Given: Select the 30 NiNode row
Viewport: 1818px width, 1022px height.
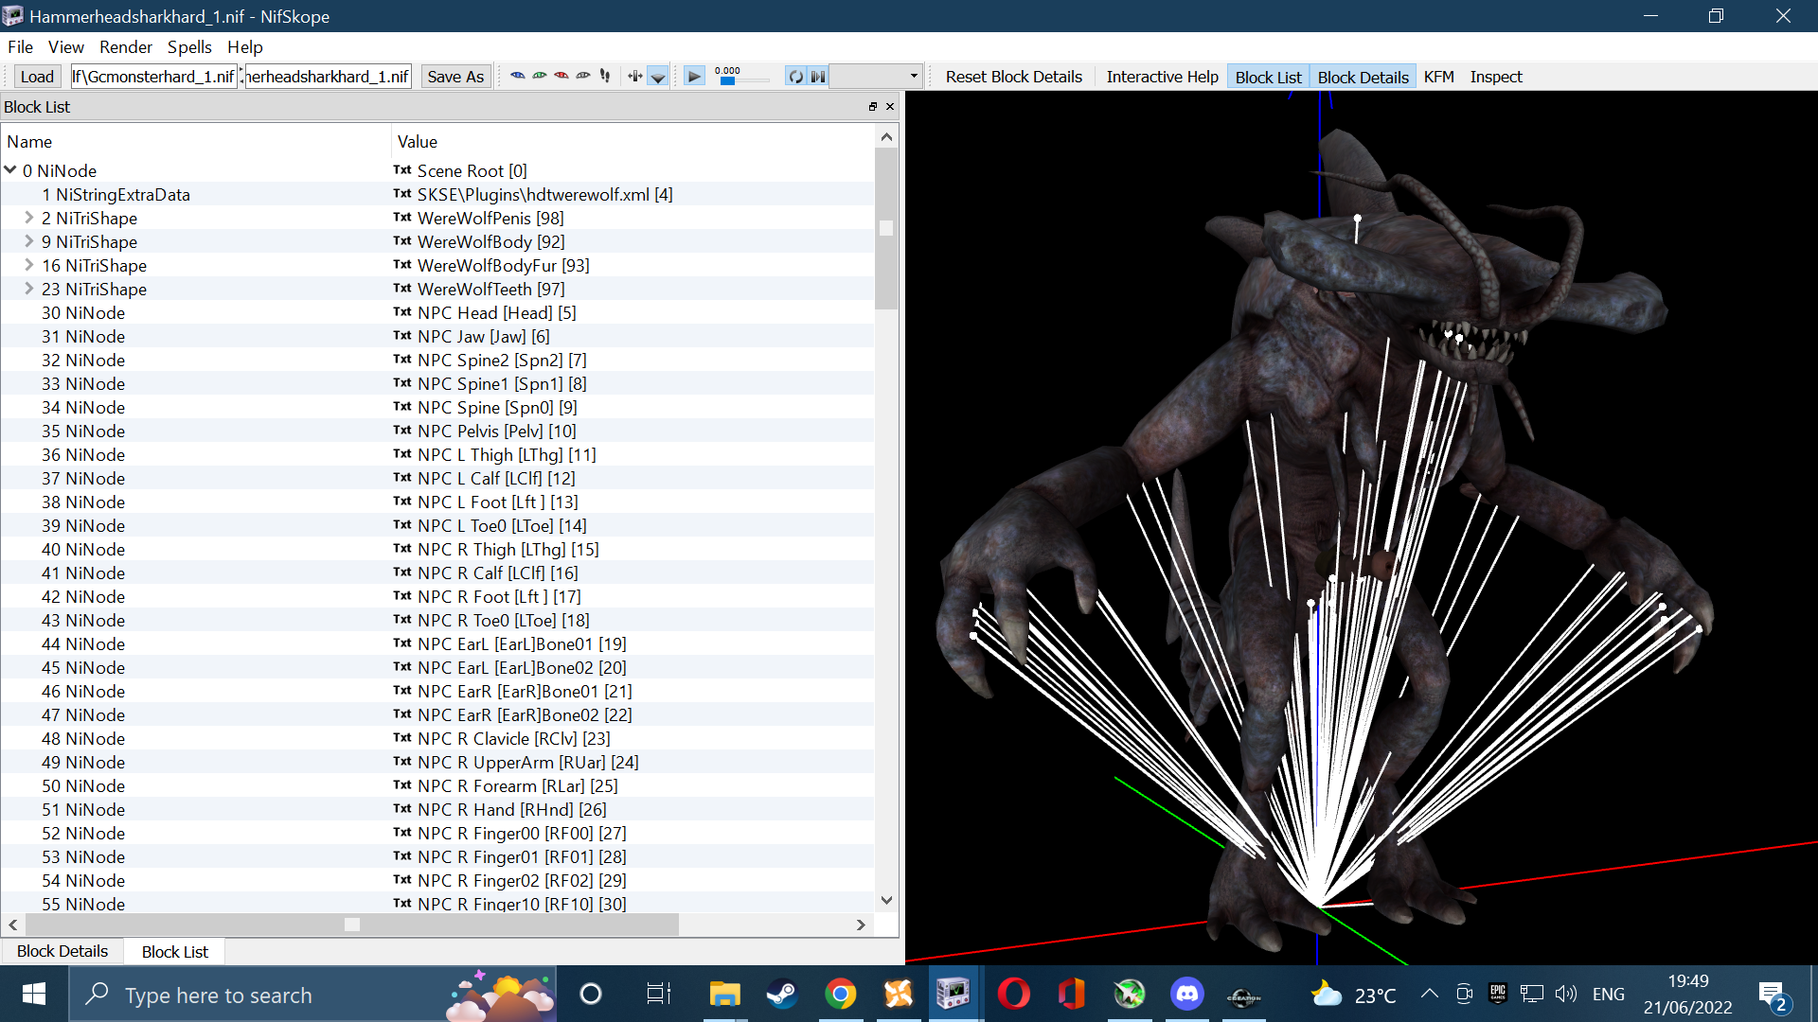Looking at the screenshot, I should coord(437,312).
